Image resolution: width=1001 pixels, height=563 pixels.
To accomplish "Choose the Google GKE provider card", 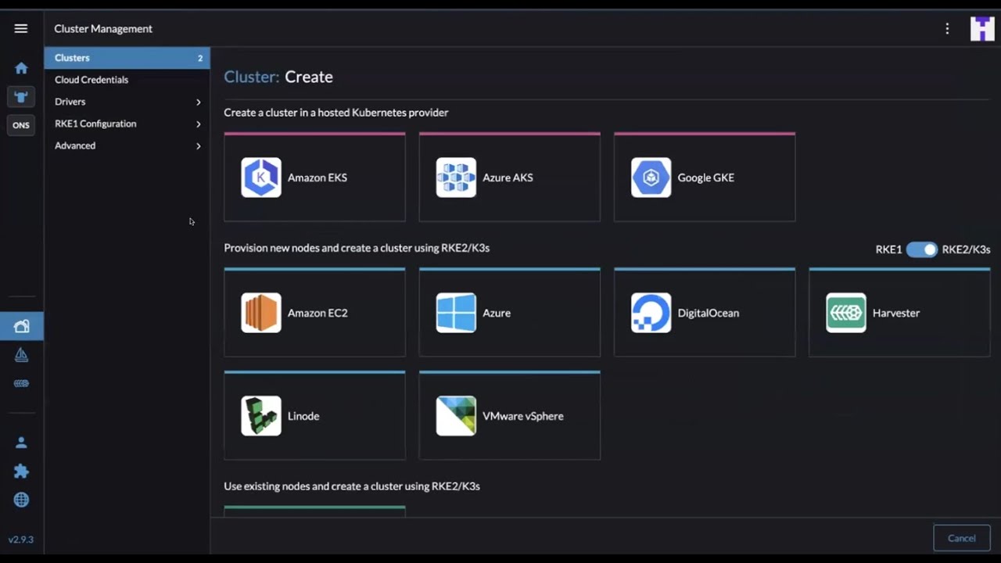I will [705, 177].
